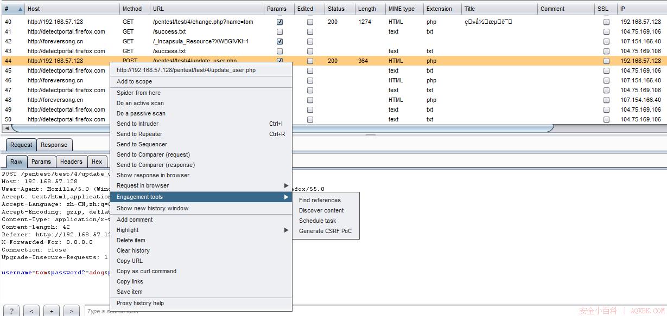Choose Generate CSRF PoC option

[325, 231]
